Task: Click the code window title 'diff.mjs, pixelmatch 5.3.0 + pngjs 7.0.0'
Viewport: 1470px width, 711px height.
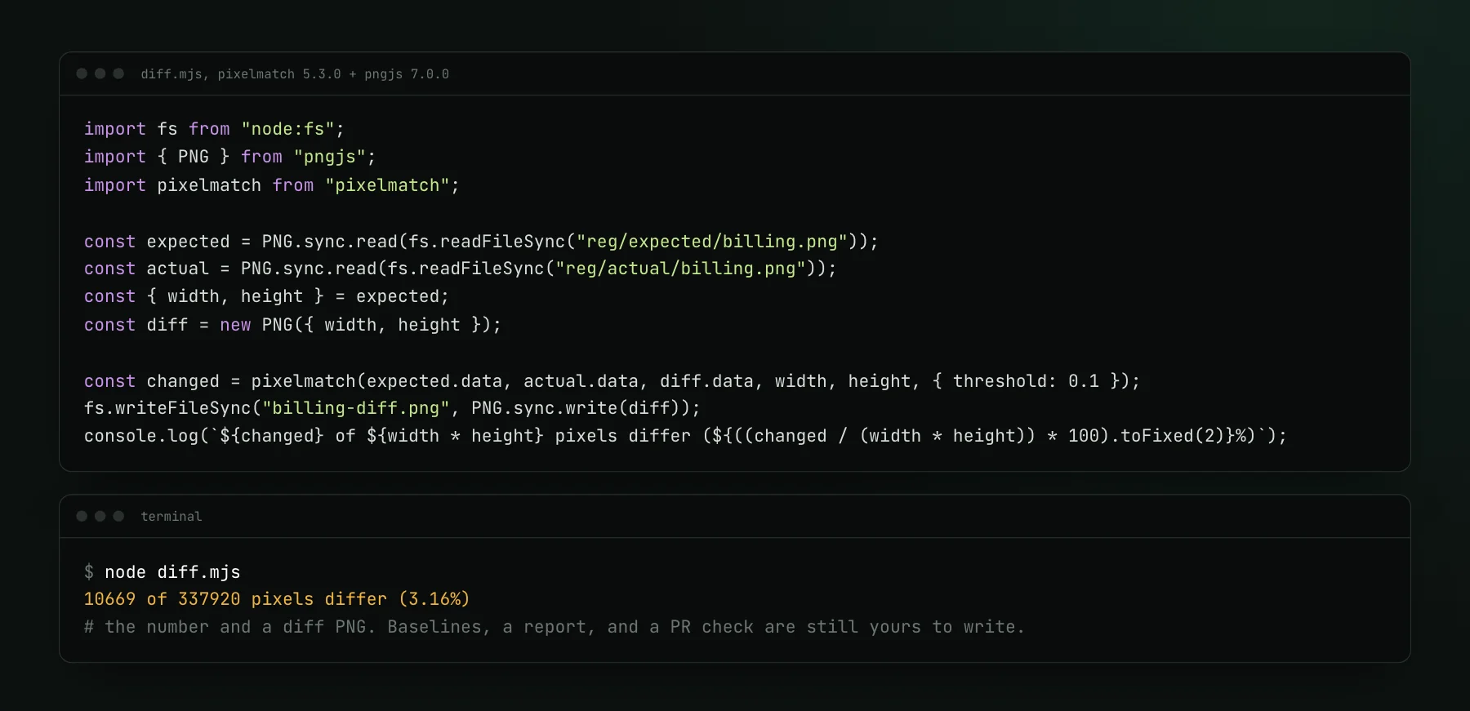Action: point(295,74)
